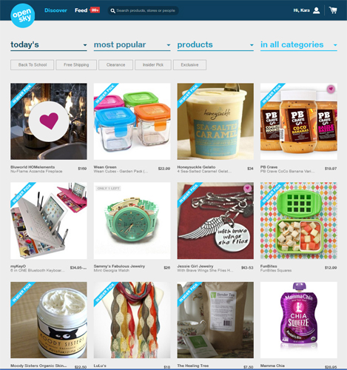This screenshot has height=370, width=347.
Task: Toggle heart on PB Crave product
Action: [x=331, y=89]
